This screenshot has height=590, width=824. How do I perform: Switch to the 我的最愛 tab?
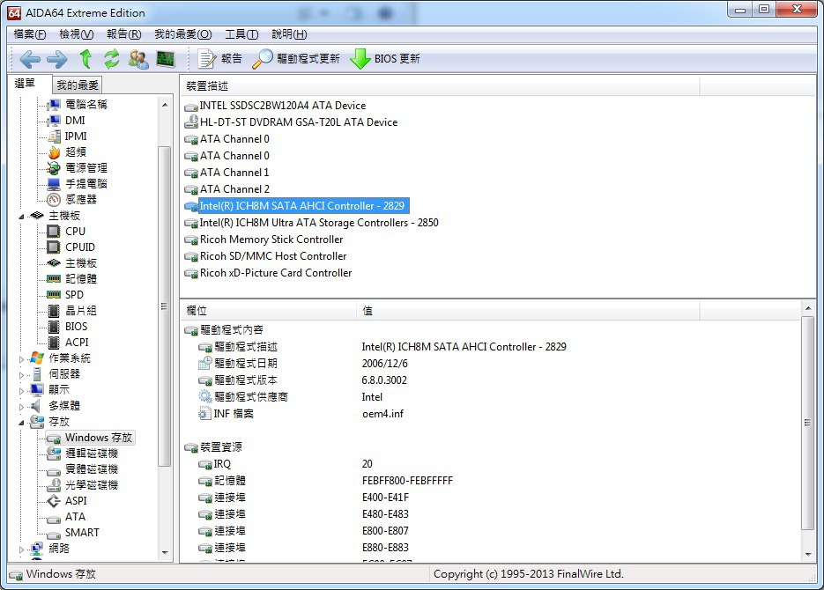[78, 85]
